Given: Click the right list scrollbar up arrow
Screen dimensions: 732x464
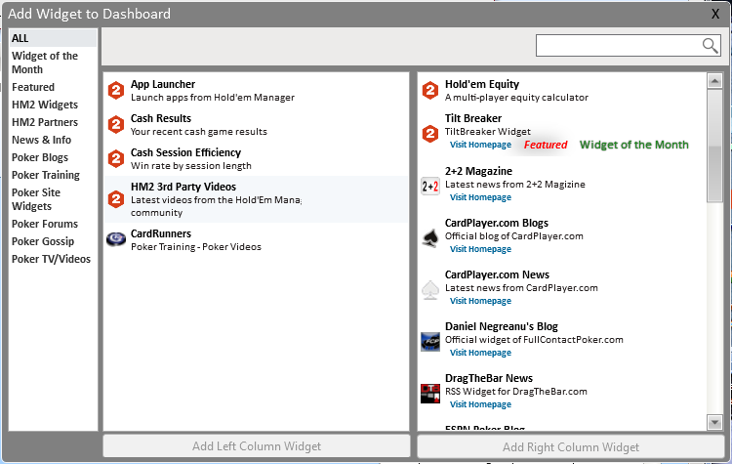Looking at the screenshot, I should 714,81.
